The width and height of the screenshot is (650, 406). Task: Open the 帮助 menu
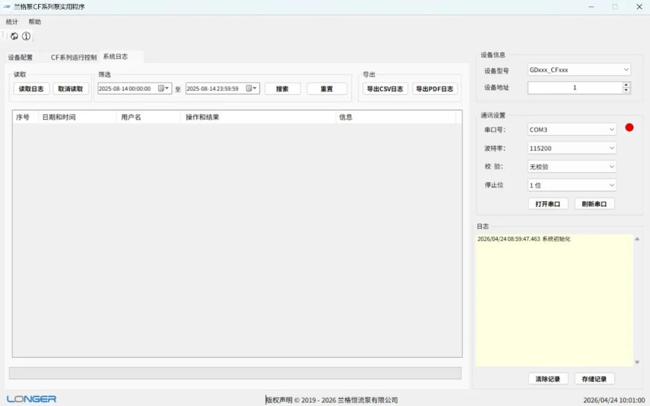pyautogui.click(x=34, y=21)
